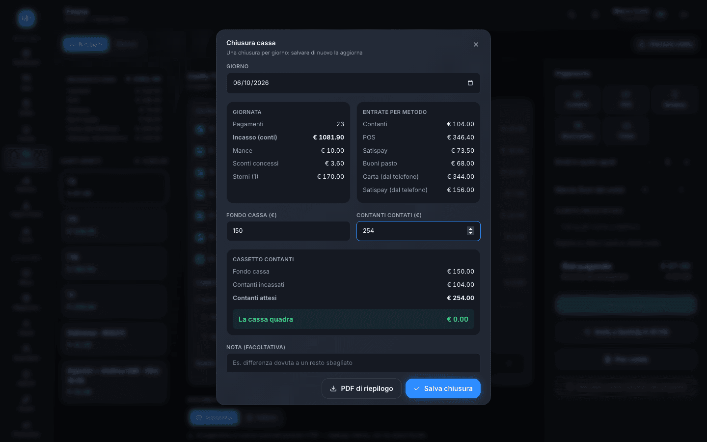Click the Contanti incassati label
Viewport: 707px width, 442px height.
[x=258, y=285]
